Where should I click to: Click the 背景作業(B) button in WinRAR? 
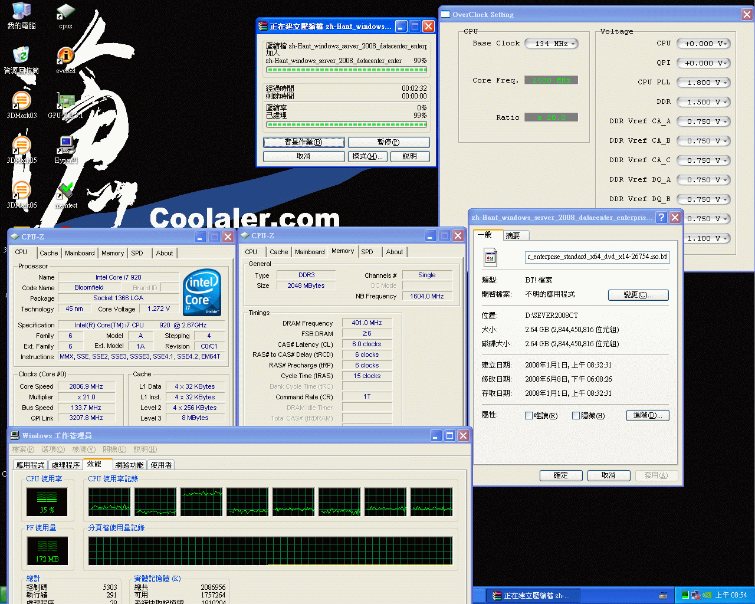[x=304, y=142]
